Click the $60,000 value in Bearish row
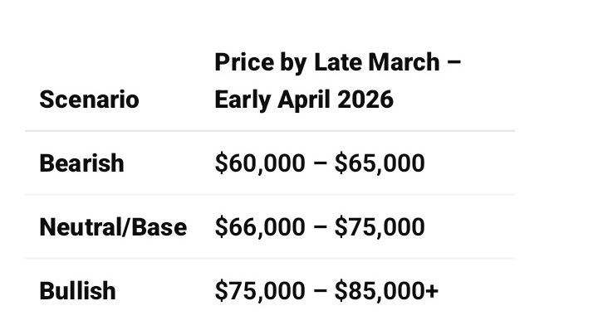The image size is (598, 335). point(259,163)
